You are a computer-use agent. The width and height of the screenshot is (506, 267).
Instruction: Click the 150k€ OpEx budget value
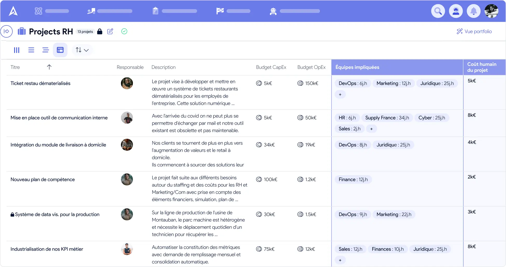point(312,83)
